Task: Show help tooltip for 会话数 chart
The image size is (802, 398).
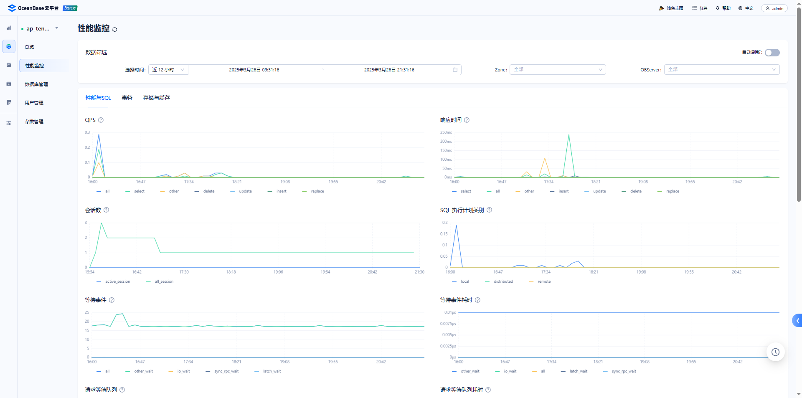Action: point(106,210)
